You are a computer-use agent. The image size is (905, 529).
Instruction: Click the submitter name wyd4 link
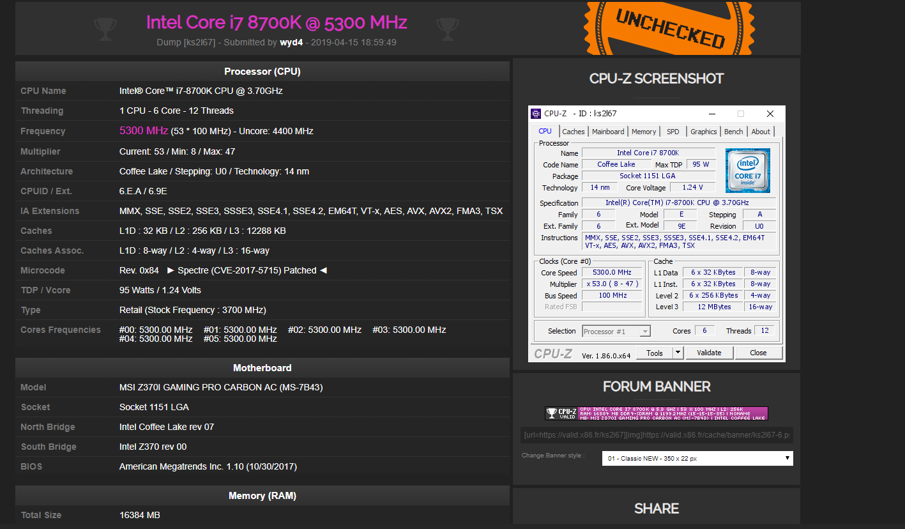point(291,42)
